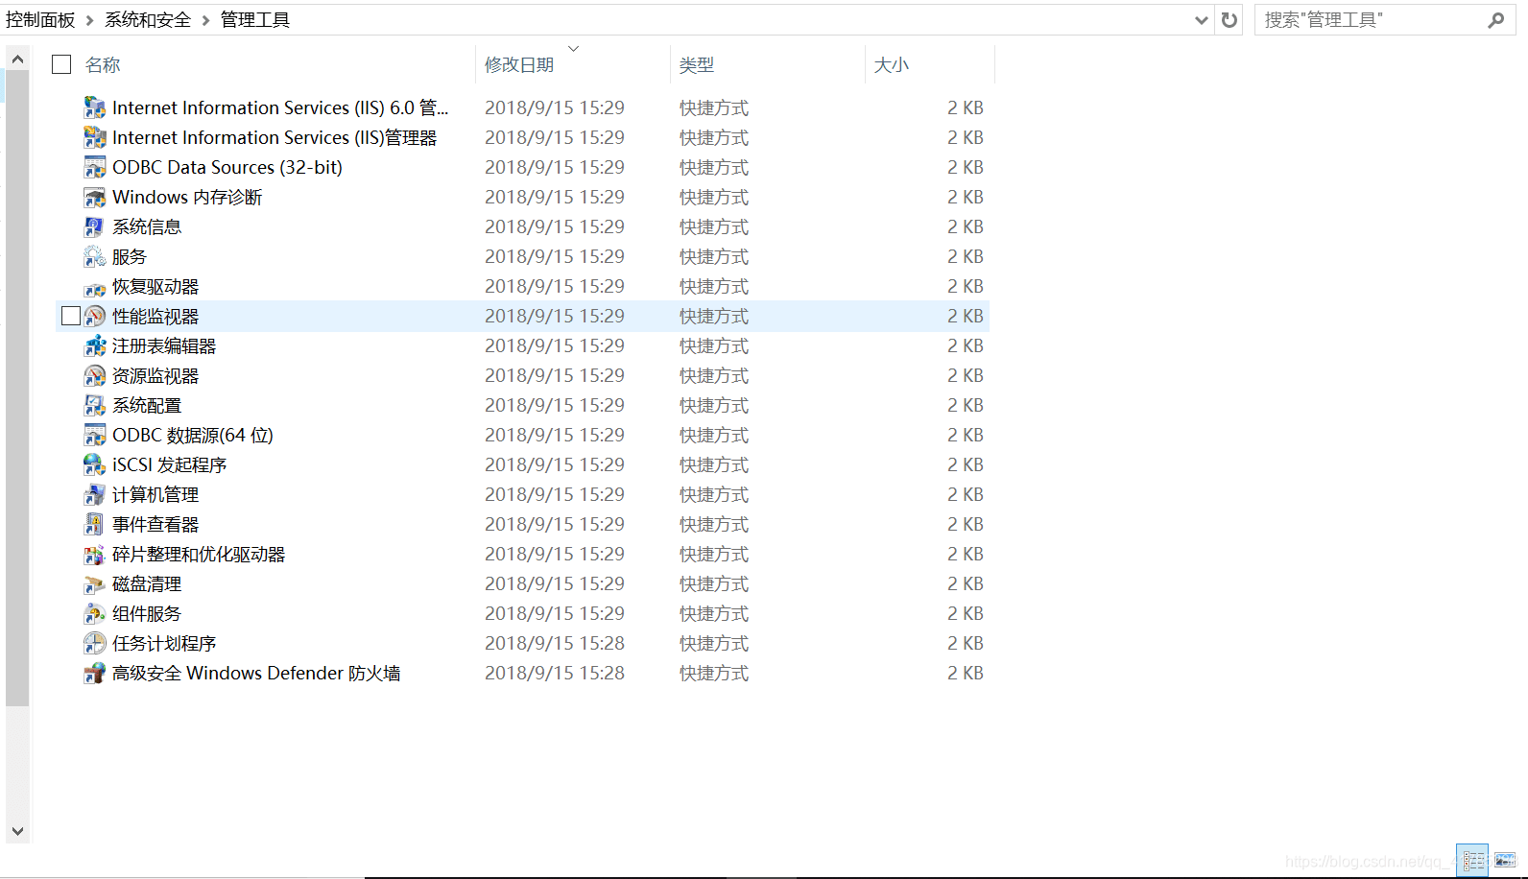Select the 计算机管理 file name

point(155,494)
